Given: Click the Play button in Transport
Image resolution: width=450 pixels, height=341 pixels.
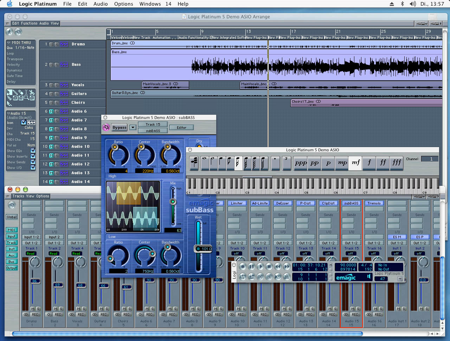Looking at the screenshot, I should pos(261,266).
